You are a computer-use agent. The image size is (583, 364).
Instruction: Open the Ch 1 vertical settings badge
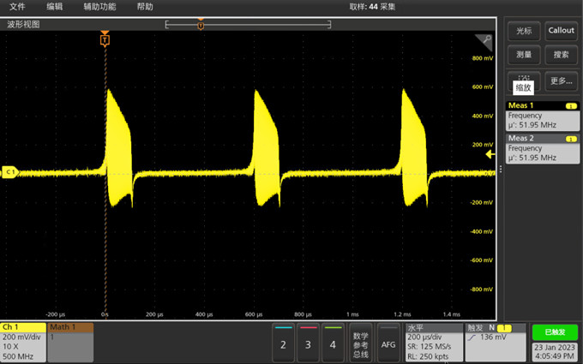23,342
